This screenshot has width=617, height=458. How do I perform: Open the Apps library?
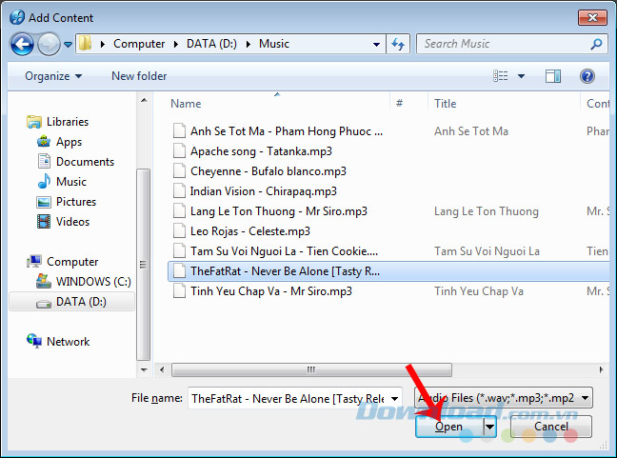pyautogui.click(x=59, y=142)
